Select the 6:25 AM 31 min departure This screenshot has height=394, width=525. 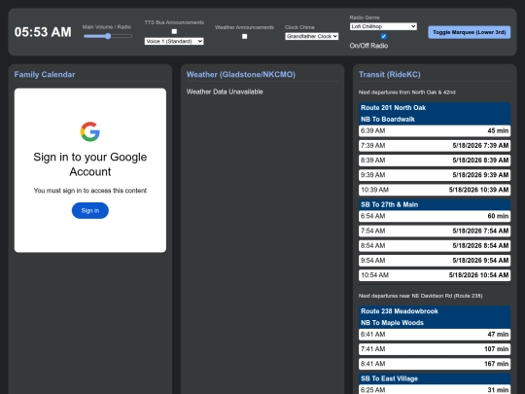435,390
